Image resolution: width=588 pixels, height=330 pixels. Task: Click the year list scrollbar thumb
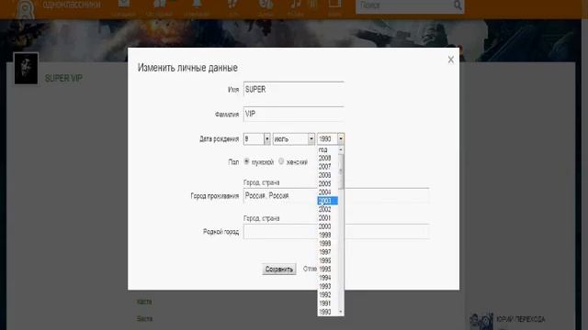[341, 171]
